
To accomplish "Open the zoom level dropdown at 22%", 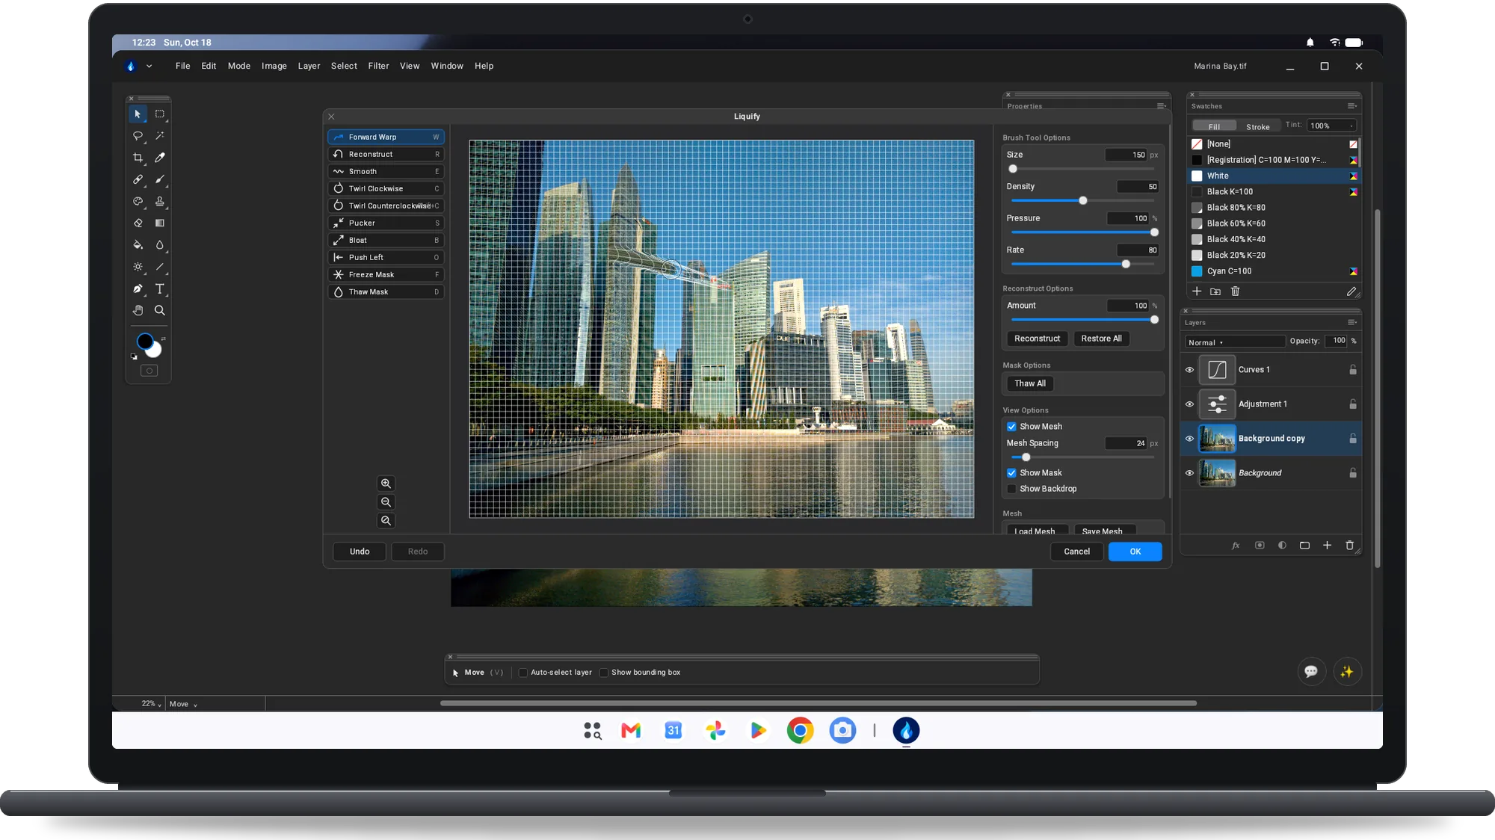I will pyautogui.click(x=152, y=704).
